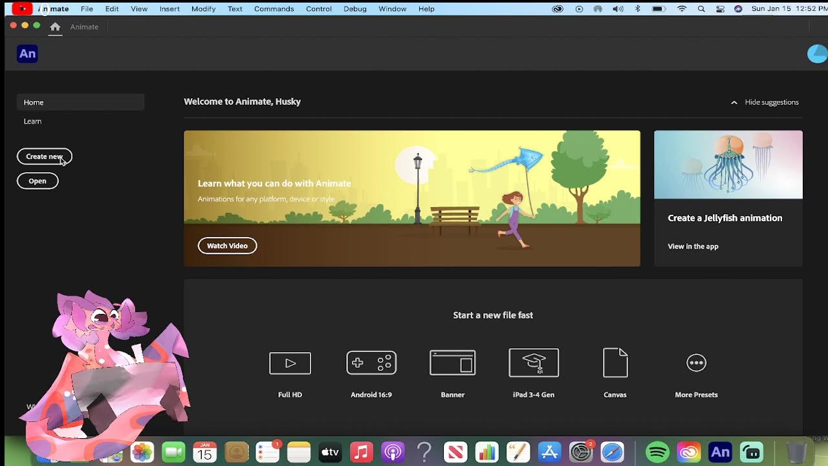828x466 pixels.
Task: Open Calendar in the Dock
Action: tap(204, 452)
